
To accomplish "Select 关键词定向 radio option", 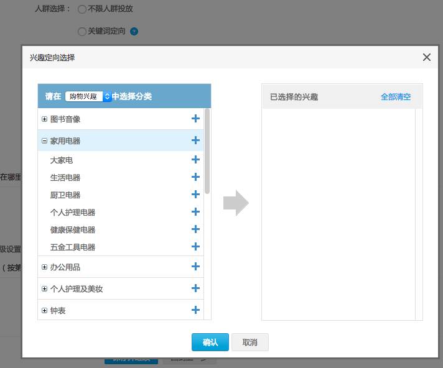I will 82,32.
